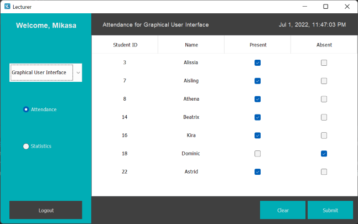Mark Kira as Absent
Screen dimensions: 358x224
coord(324,136)
